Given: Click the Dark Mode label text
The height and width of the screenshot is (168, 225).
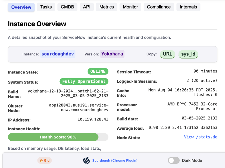Looking at the screenshot, I should [192, 160].
